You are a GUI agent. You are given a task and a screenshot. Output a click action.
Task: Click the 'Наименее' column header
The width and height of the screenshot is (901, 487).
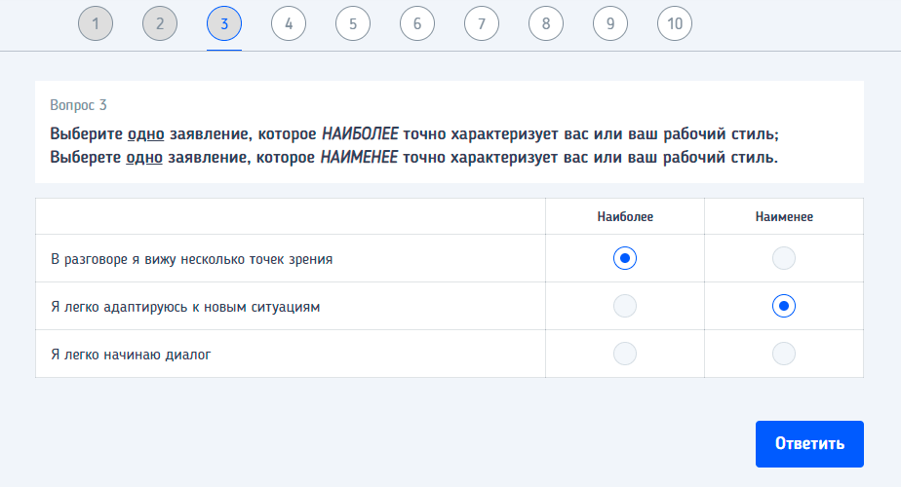point(783,217)
